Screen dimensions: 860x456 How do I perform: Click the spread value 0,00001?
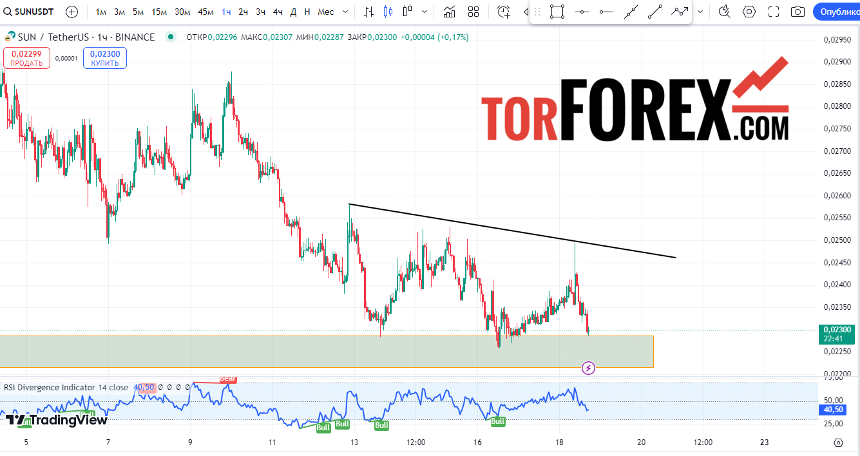pyautogui.click(x=66, y=59)
